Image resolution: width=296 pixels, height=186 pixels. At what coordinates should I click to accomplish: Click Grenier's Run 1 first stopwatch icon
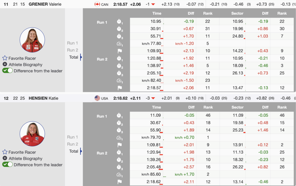pos(119,22)
